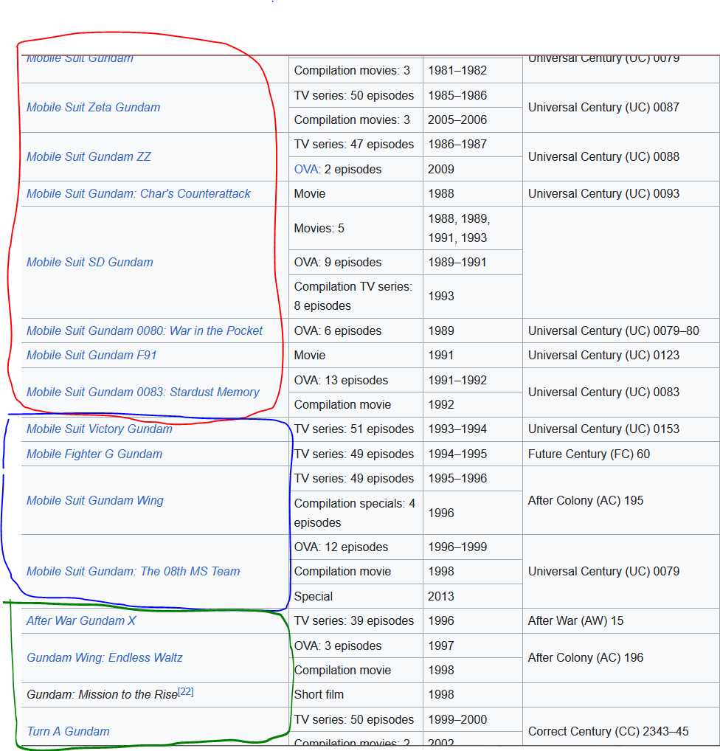Select the cell 'OVA: 6 episodes'
The image size is (720, 751).
356,330
